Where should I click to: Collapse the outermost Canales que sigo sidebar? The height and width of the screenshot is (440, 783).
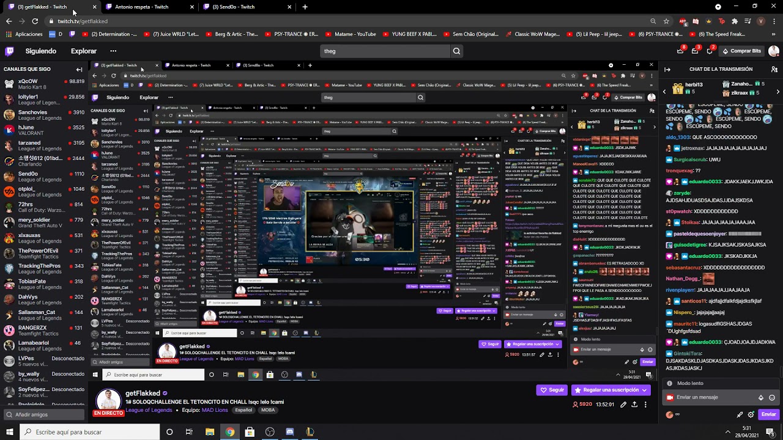(x=79, y=69)
